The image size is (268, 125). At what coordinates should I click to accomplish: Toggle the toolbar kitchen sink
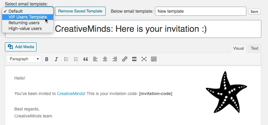(x=154, y=59)
